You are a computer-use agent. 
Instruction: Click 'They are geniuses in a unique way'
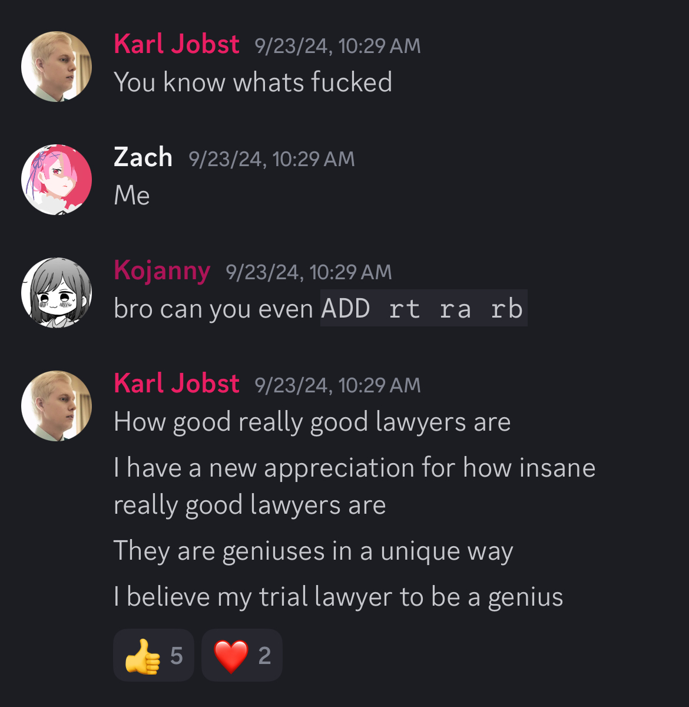(x=313, y=551)
